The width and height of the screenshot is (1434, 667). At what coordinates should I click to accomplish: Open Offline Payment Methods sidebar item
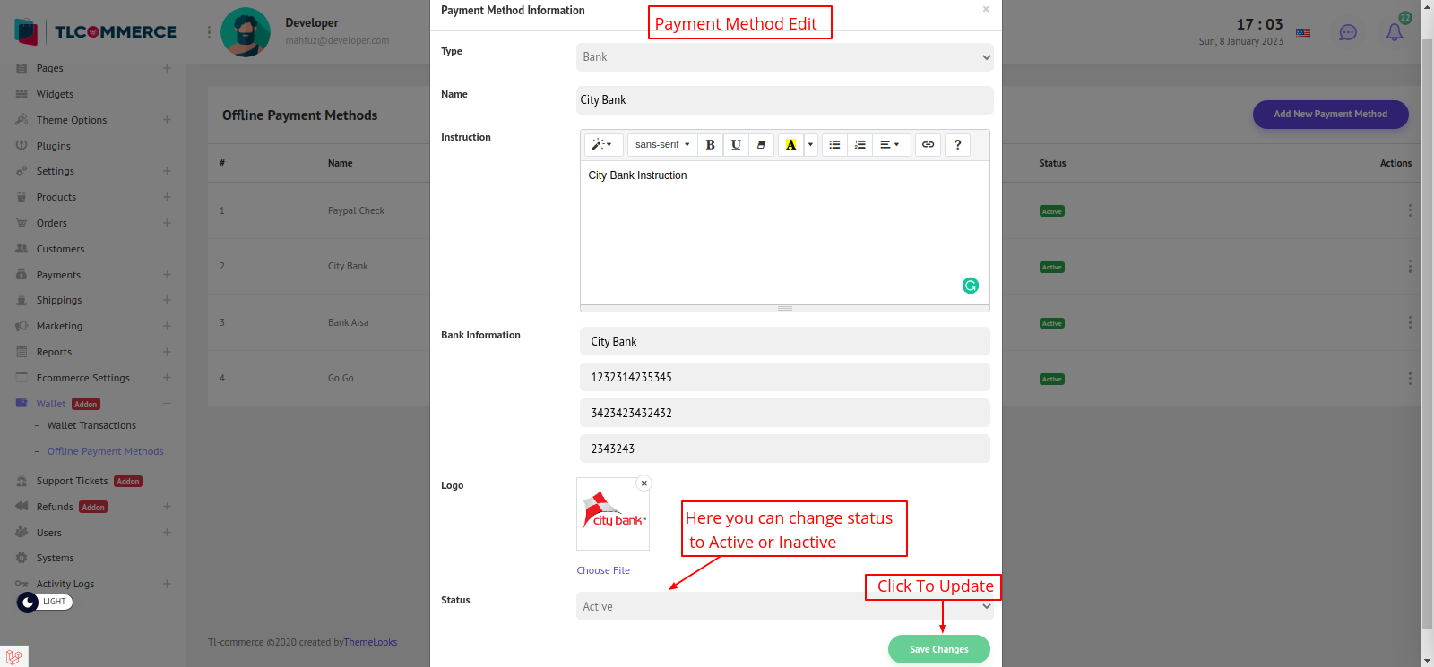[x=105, y=452]
